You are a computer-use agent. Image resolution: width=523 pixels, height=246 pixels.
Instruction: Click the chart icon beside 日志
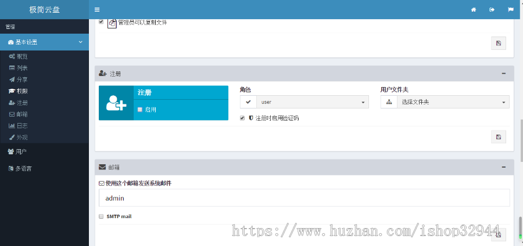coord(12,126)
